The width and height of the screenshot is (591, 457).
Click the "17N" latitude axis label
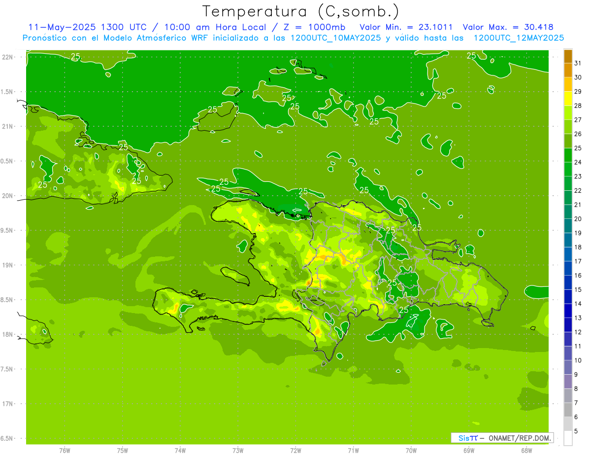(x=8, y=404)
